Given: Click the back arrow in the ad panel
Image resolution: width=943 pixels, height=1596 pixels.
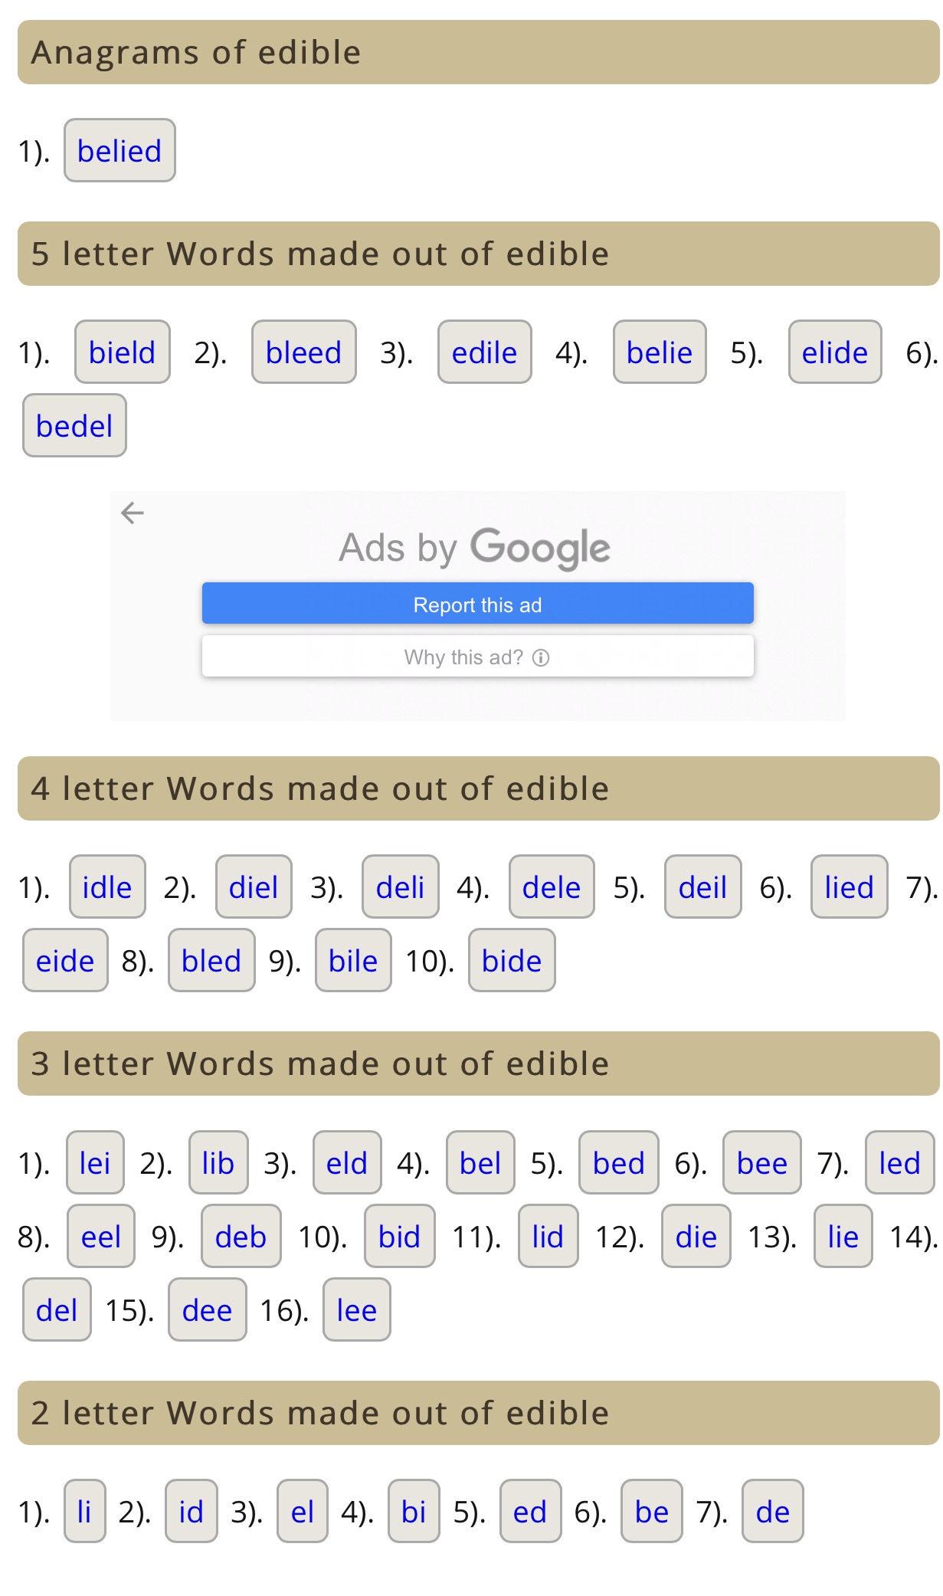Looking at the screenshot, I should pyautogui.click(x=133, y=512).
